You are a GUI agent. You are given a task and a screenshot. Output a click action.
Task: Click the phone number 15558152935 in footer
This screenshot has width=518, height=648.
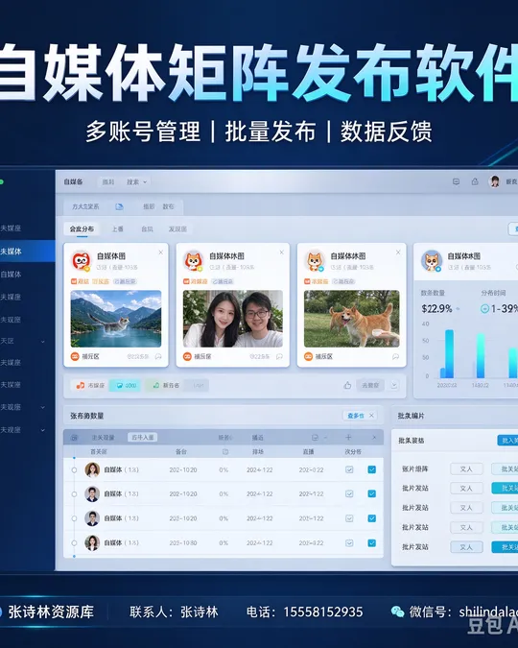(323, 612)
